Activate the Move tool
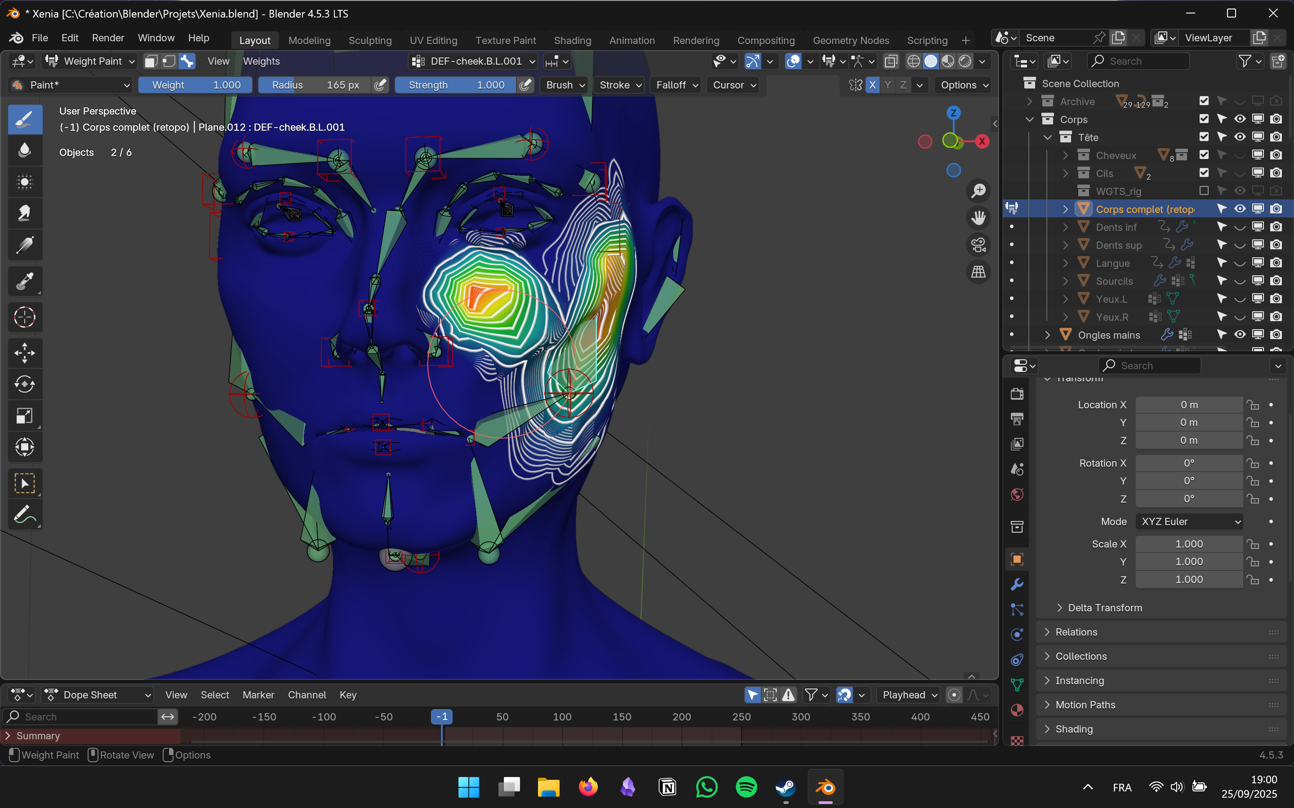 coord(25,353)
